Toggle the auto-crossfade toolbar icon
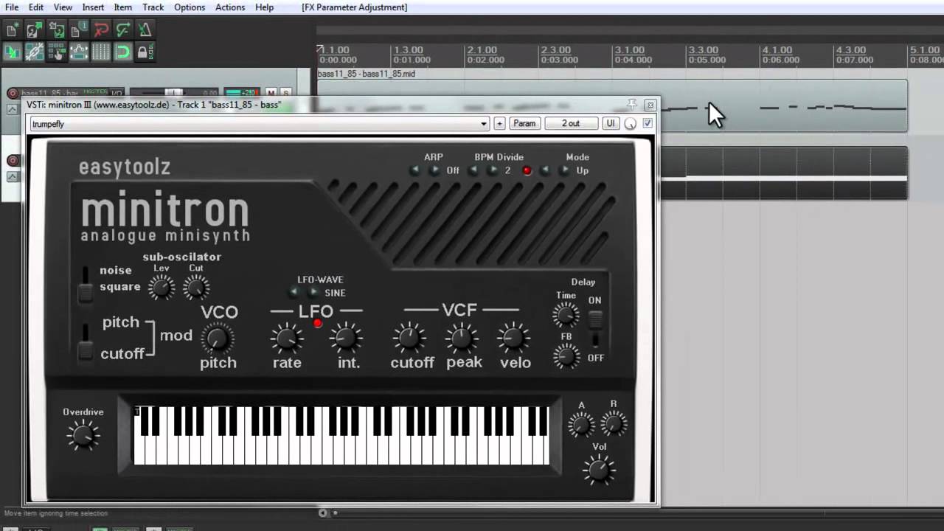Image resolution: width=944 pixels, height=531 pixels. [x=12, y=52]
